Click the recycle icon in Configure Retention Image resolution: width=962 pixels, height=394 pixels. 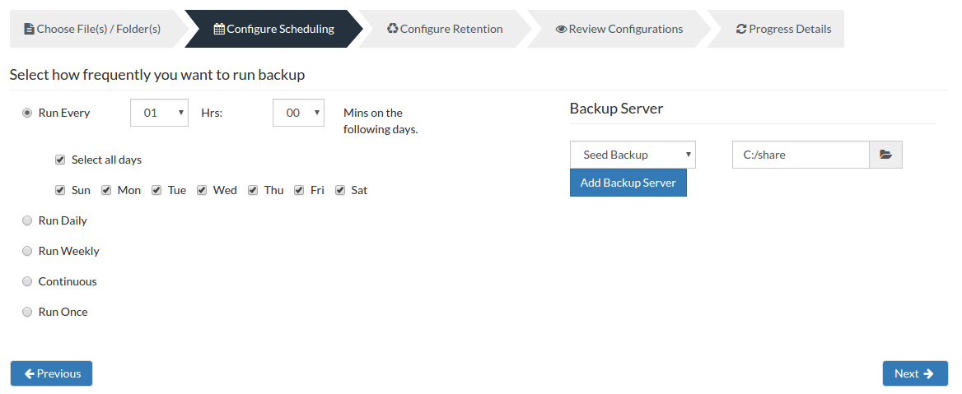393,29
